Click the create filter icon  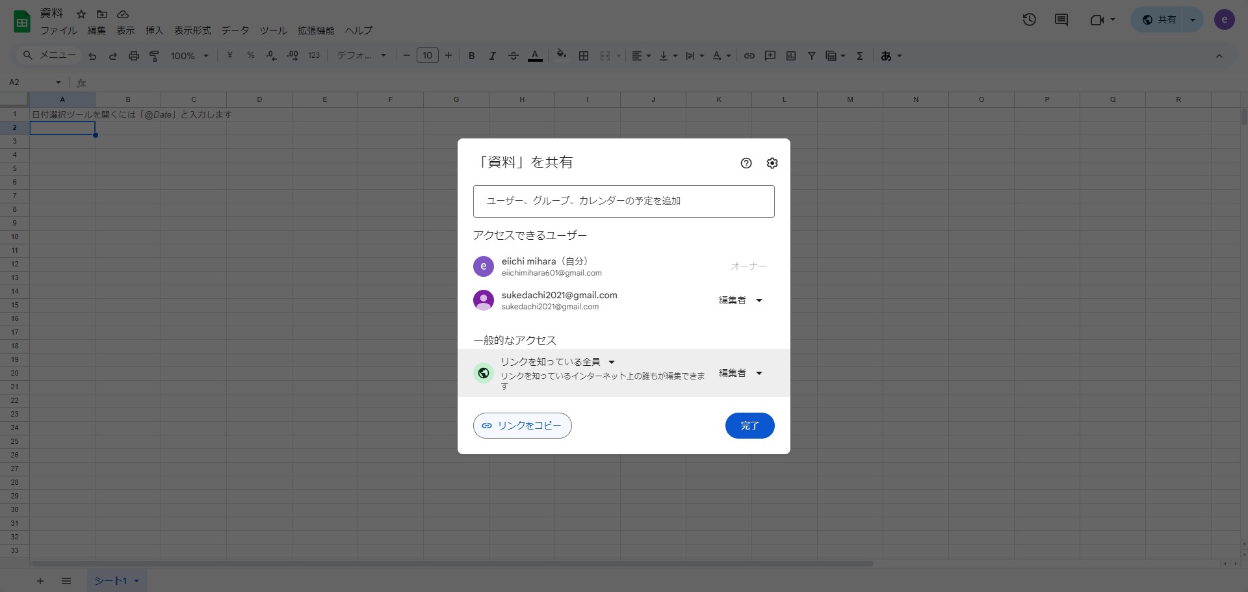(x=812, y=56)
